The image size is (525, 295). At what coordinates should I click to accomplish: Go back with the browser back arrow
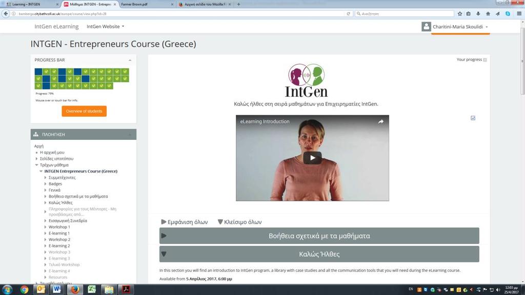pos(6,14)
